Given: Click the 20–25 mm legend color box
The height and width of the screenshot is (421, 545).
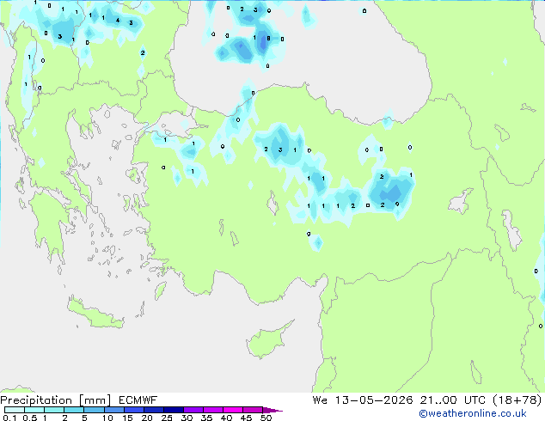Looking at the screenshot, I should click(154, 410).
